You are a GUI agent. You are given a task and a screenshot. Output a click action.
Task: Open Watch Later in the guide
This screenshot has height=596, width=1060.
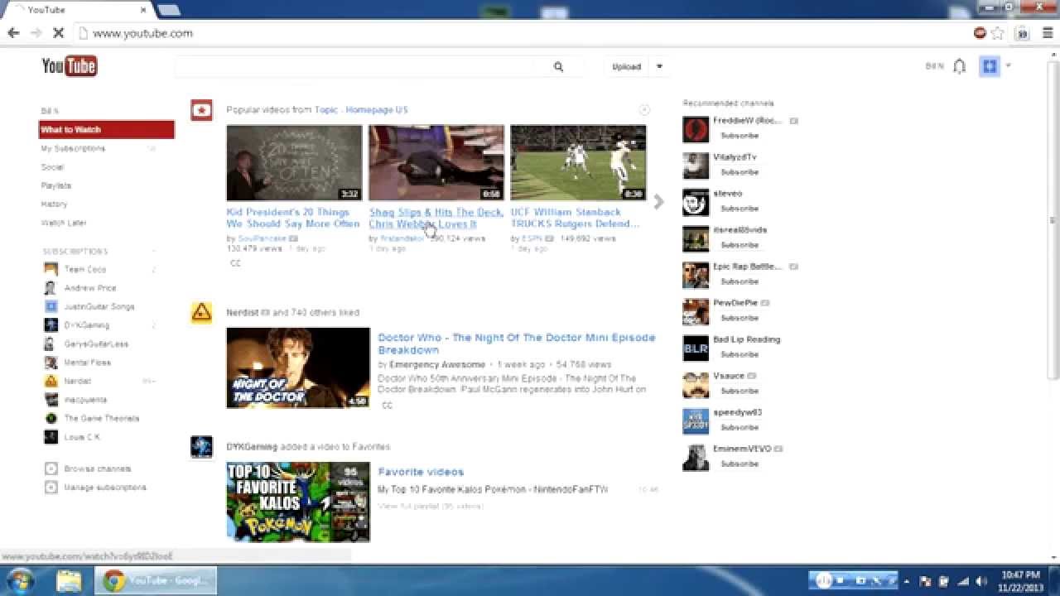64,223
